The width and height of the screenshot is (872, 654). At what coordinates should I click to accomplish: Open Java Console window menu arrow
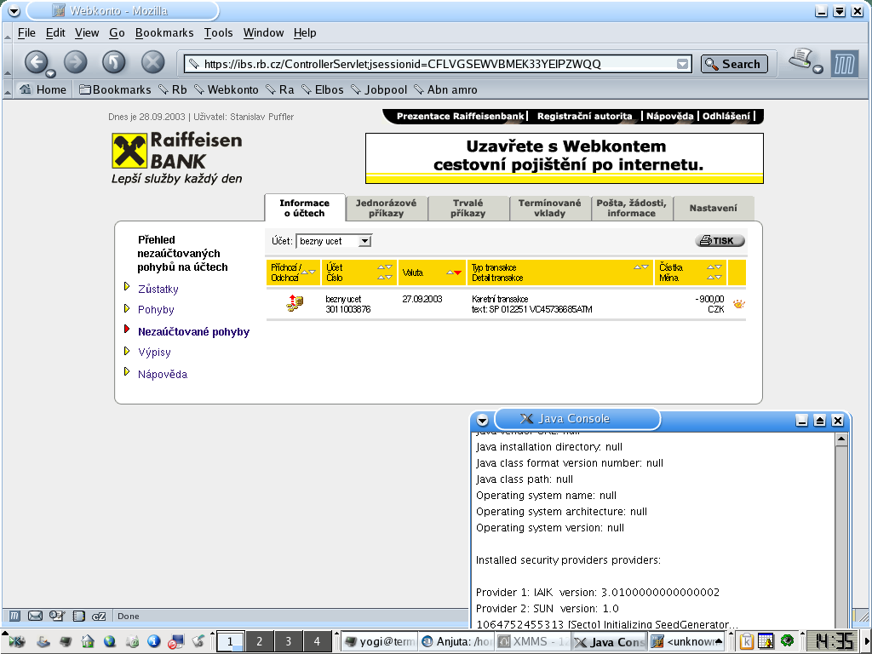(482, 420)
